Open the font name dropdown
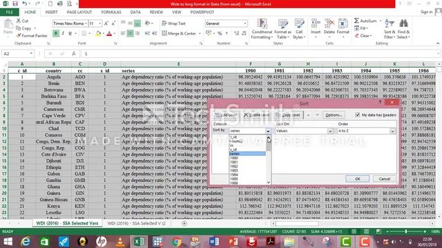Screen dimensions: 442x248 (x=86, y=23)
